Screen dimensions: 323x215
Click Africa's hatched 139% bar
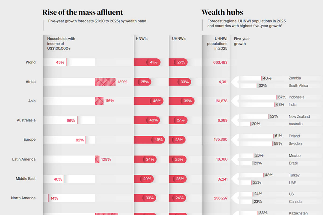(x=105, y=82)
